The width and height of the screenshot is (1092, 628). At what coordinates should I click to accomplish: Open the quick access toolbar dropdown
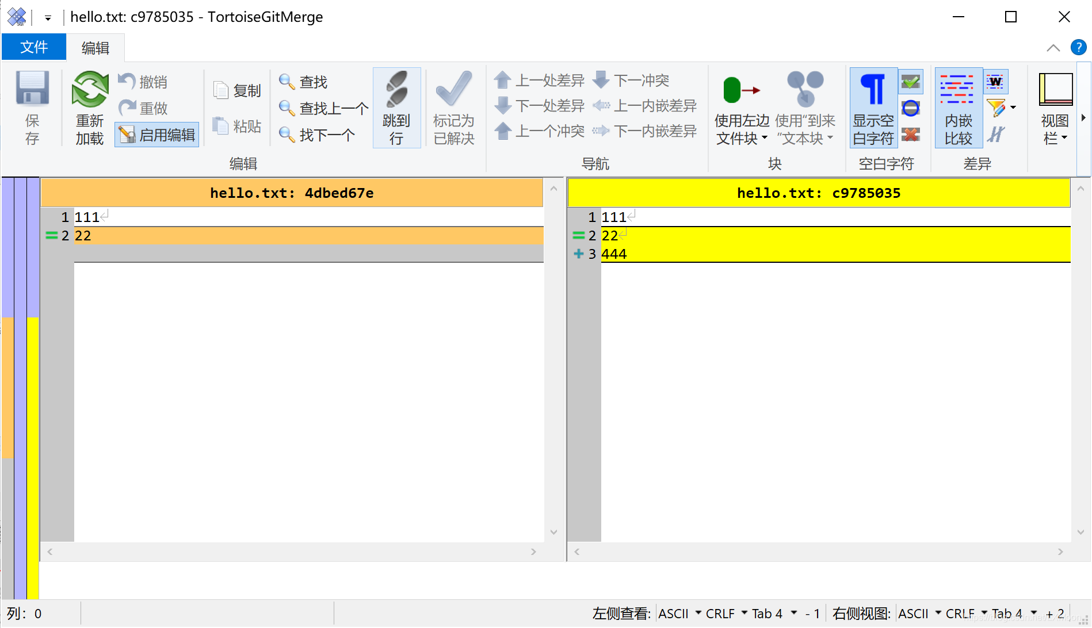tap(48, 18)
